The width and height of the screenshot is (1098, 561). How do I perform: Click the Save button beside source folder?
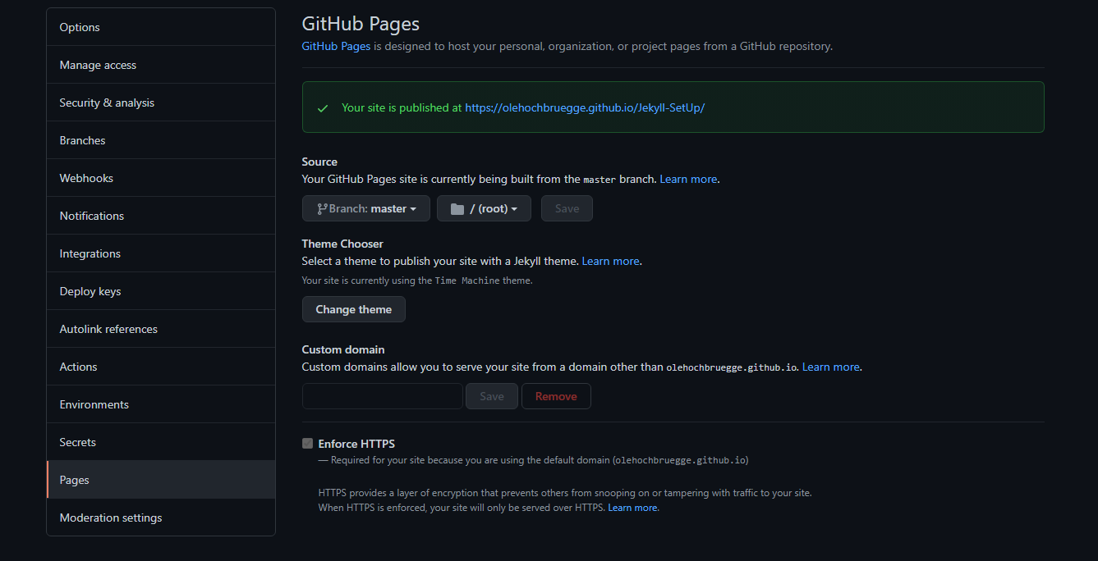567,208
